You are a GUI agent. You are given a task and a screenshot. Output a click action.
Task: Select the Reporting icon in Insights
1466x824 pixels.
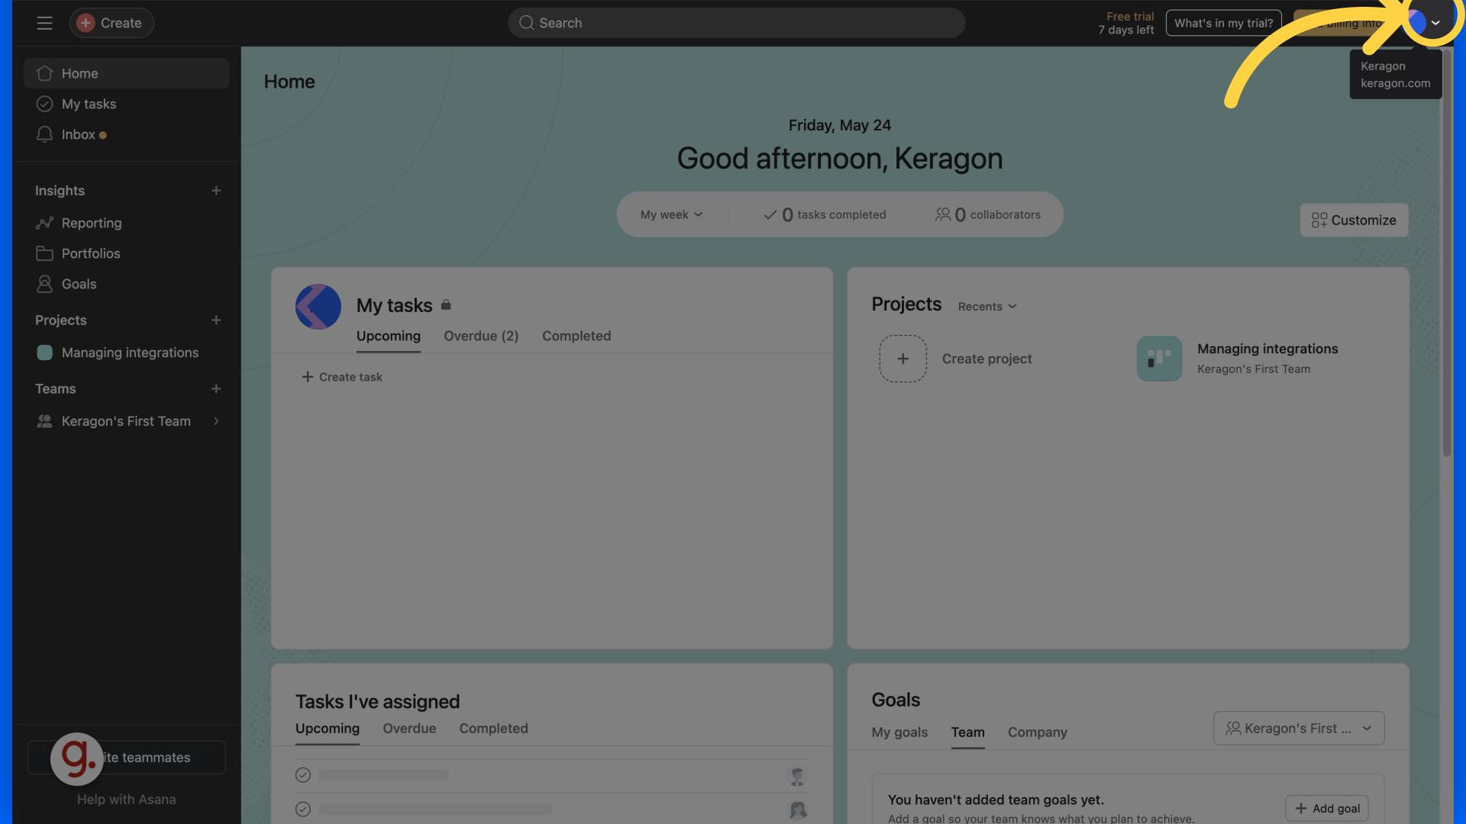(44, 223)
